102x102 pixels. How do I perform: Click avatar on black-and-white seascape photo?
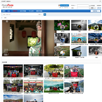point(79,27)
